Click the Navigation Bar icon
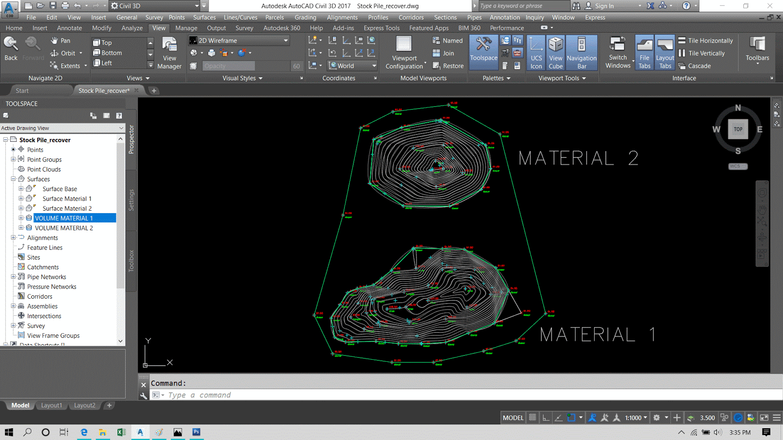Viewport: 783px width, 440px height. point(581,52)
